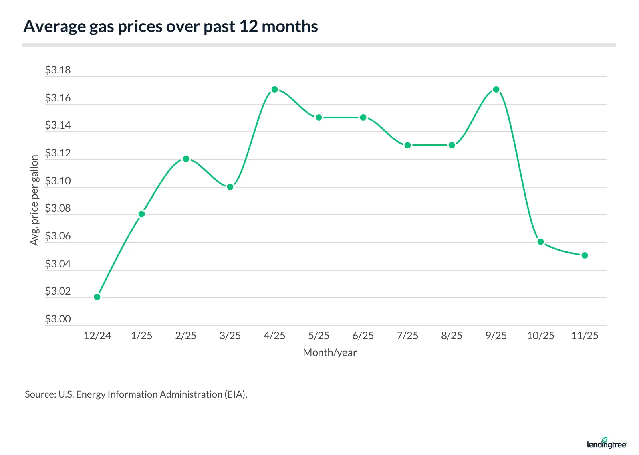Screen dimensions: 639x455
Task: Click the Month/year axis label
Action: [x=329, y=352]
